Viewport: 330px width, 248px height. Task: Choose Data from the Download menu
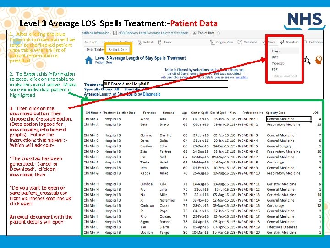tap(275, 57)
